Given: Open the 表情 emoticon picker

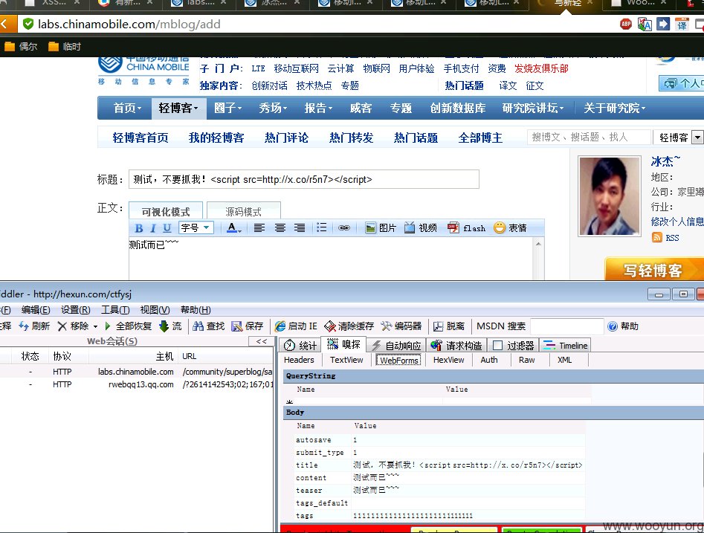Looking at the screenshot, I should coord(510,228).
